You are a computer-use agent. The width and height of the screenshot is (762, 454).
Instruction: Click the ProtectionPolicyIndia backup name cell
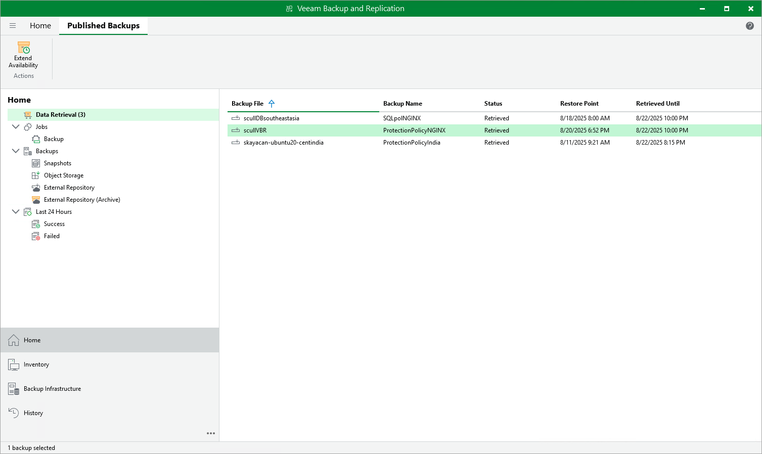pos(412,143)
